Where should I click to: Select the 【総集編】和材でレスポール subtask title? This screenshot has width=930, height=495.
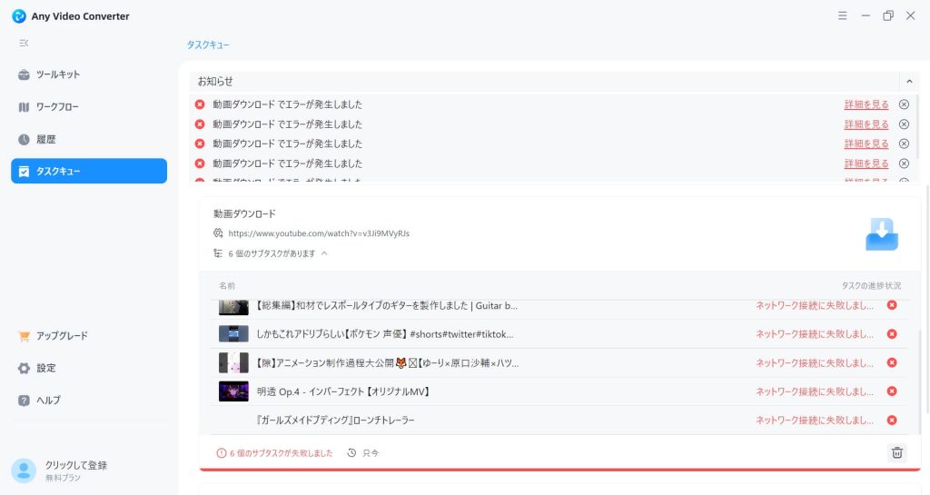(x=387, y=306)
